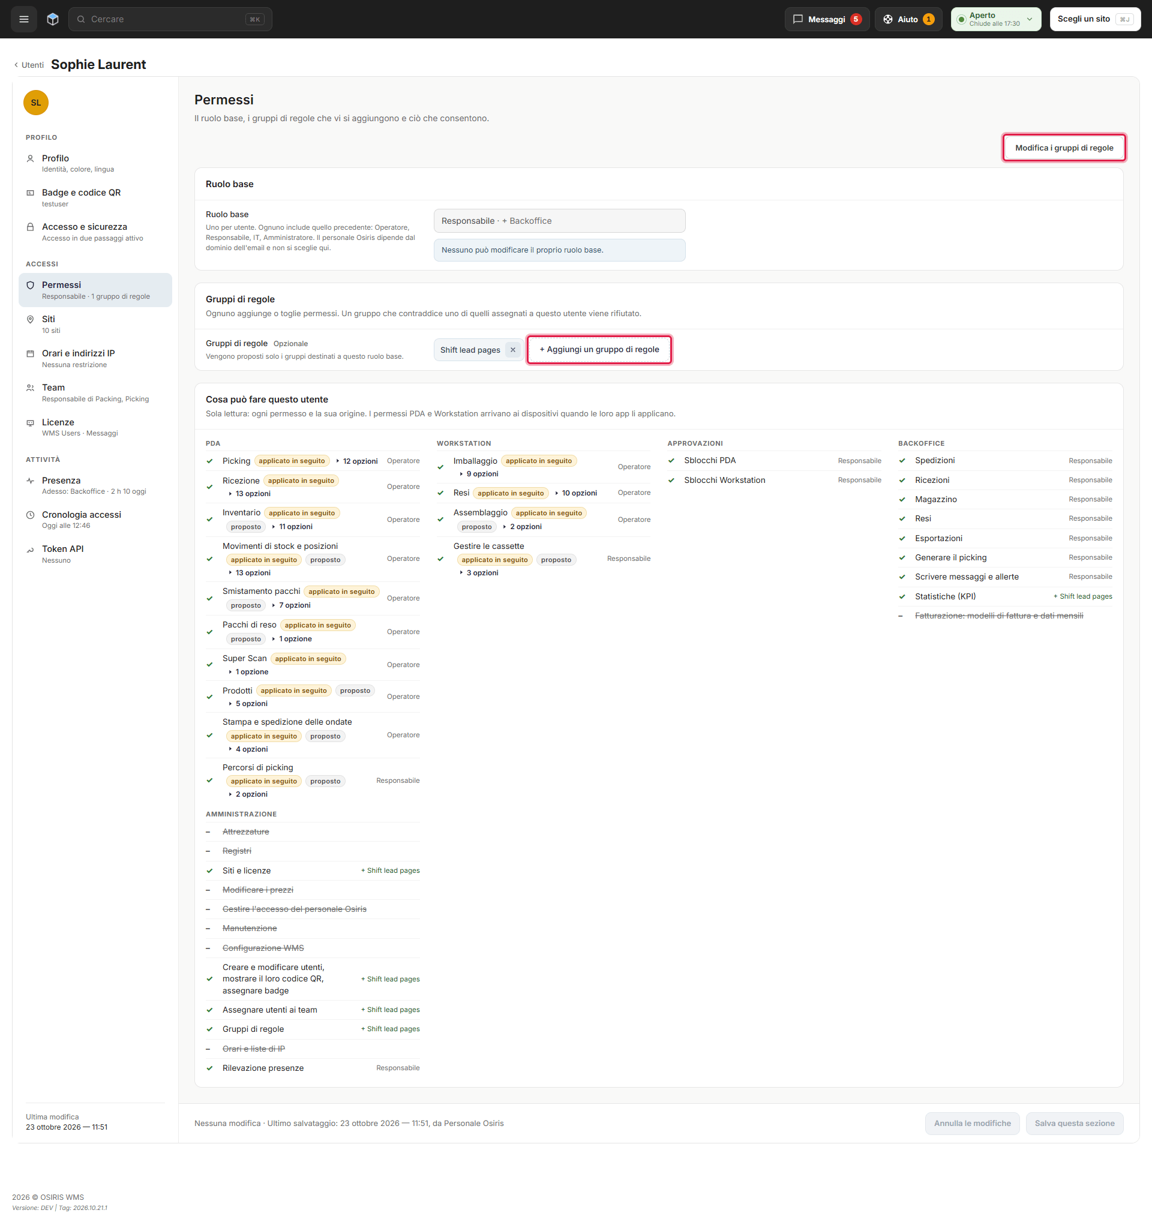
Task: Go back to Utenti list
Action: click(x=28, y=65)
